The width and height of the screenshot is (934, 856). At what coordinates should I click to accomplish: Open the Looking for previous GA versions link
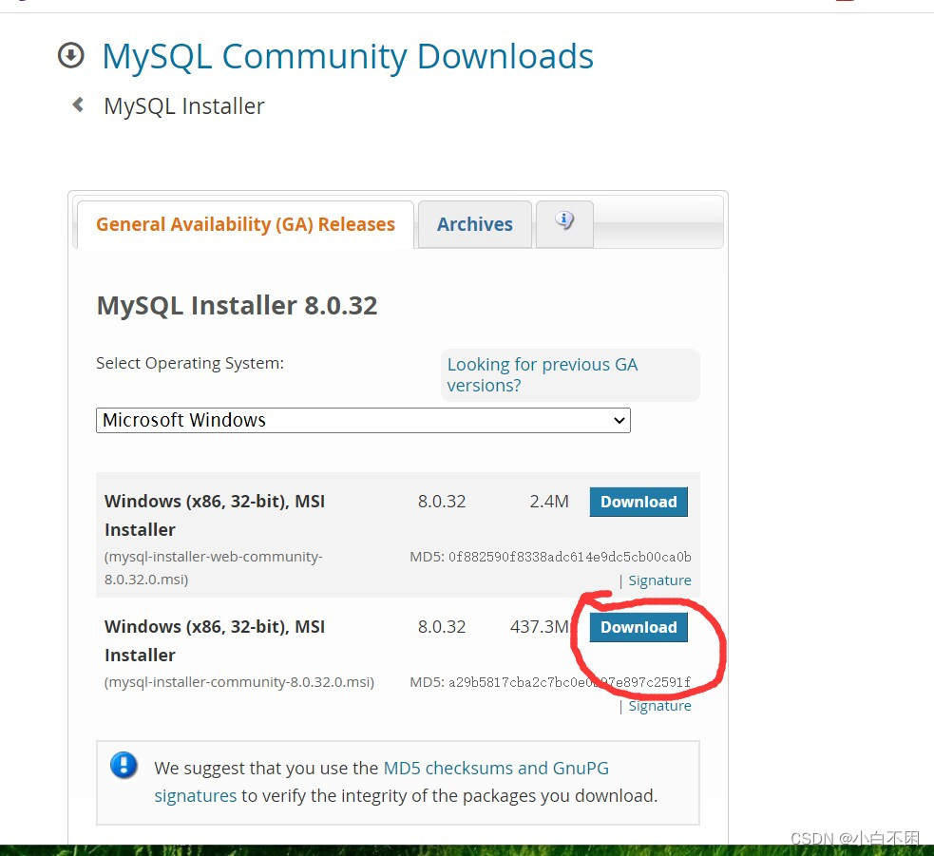tap(543, 374)
